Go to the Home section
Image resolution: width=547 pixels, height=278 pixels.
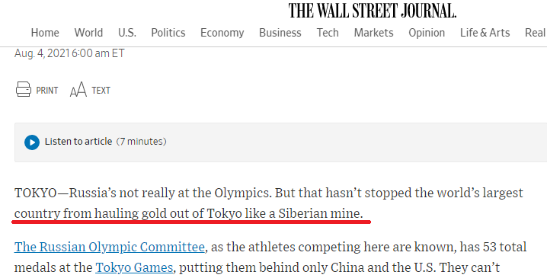tap(45, 33)
